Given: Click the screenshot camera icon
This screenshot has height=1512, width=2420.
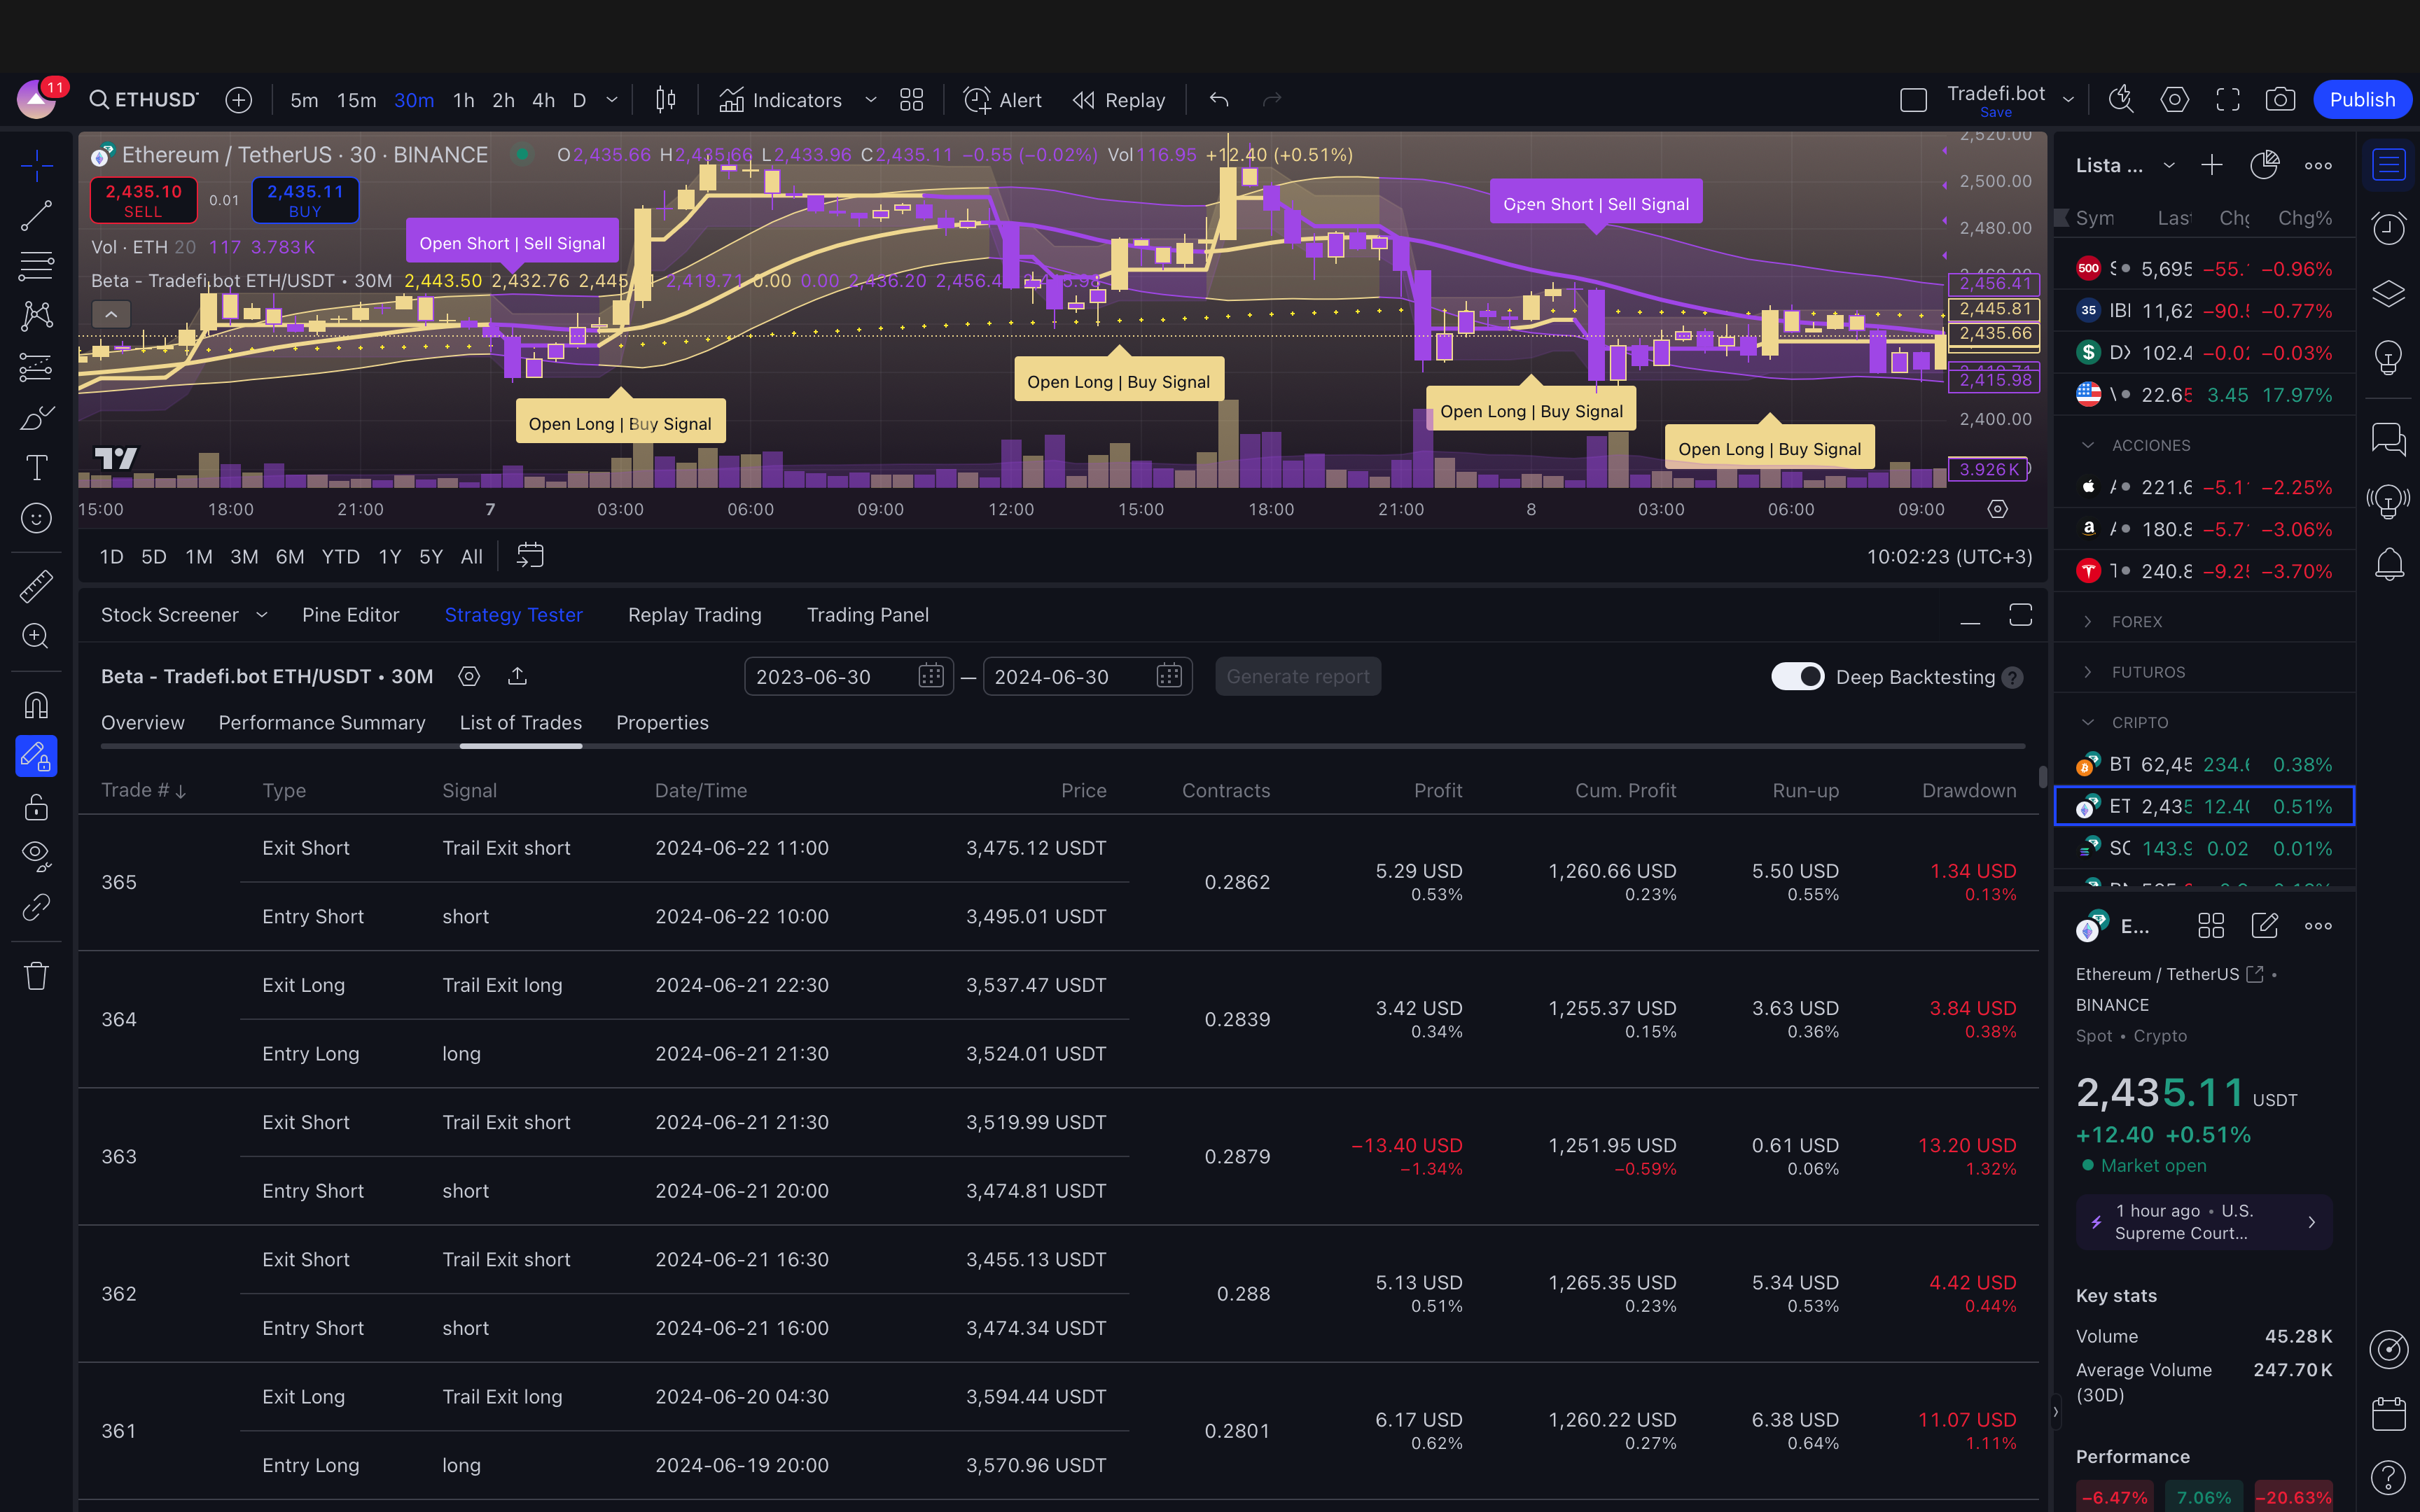Looking at the screenshot, I should (x=2280, y=100).
